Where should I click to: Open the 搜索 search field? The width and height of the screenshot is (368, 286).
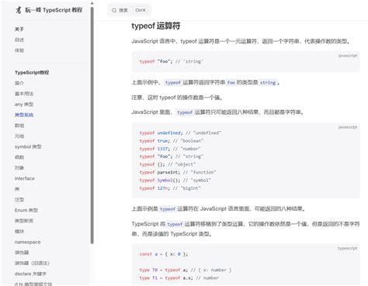point(129,10)
